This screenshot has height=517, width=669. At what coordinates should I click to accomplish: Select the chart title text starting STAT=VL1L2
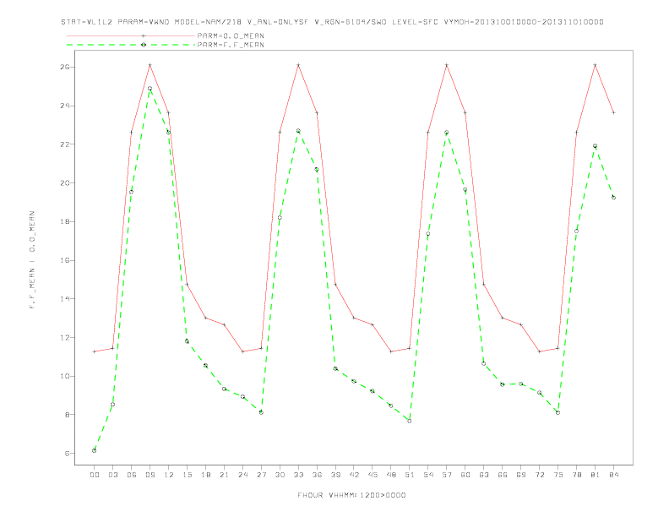[x=332, y=22]
